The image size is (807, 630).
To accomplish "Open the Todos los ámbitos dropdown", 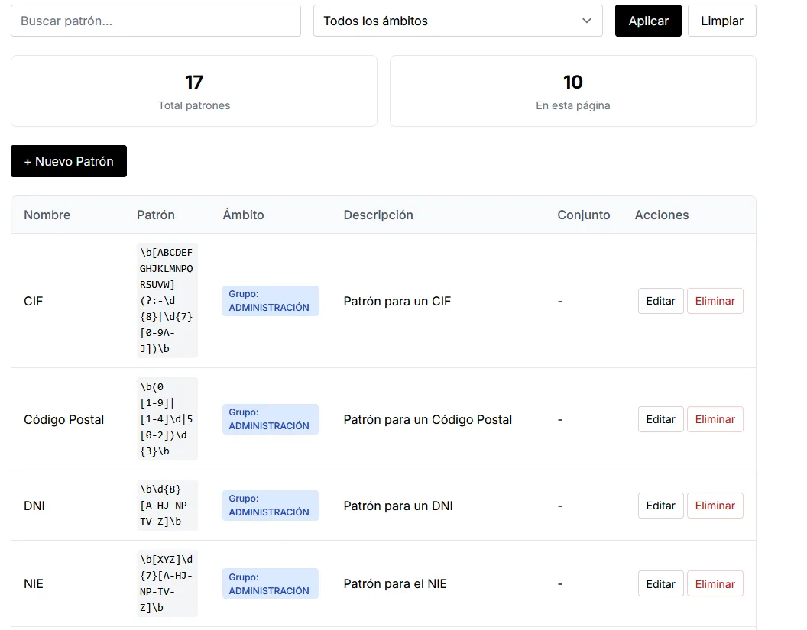I will coord(458,21).
